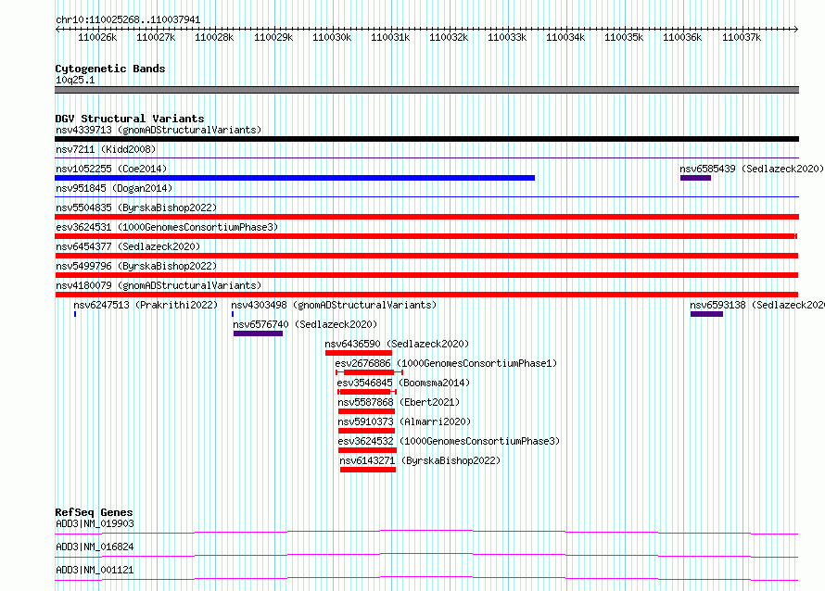825x591 pixels.
Task: Click the ADD3|NM_016824 gene label
Action: [95, 547]
